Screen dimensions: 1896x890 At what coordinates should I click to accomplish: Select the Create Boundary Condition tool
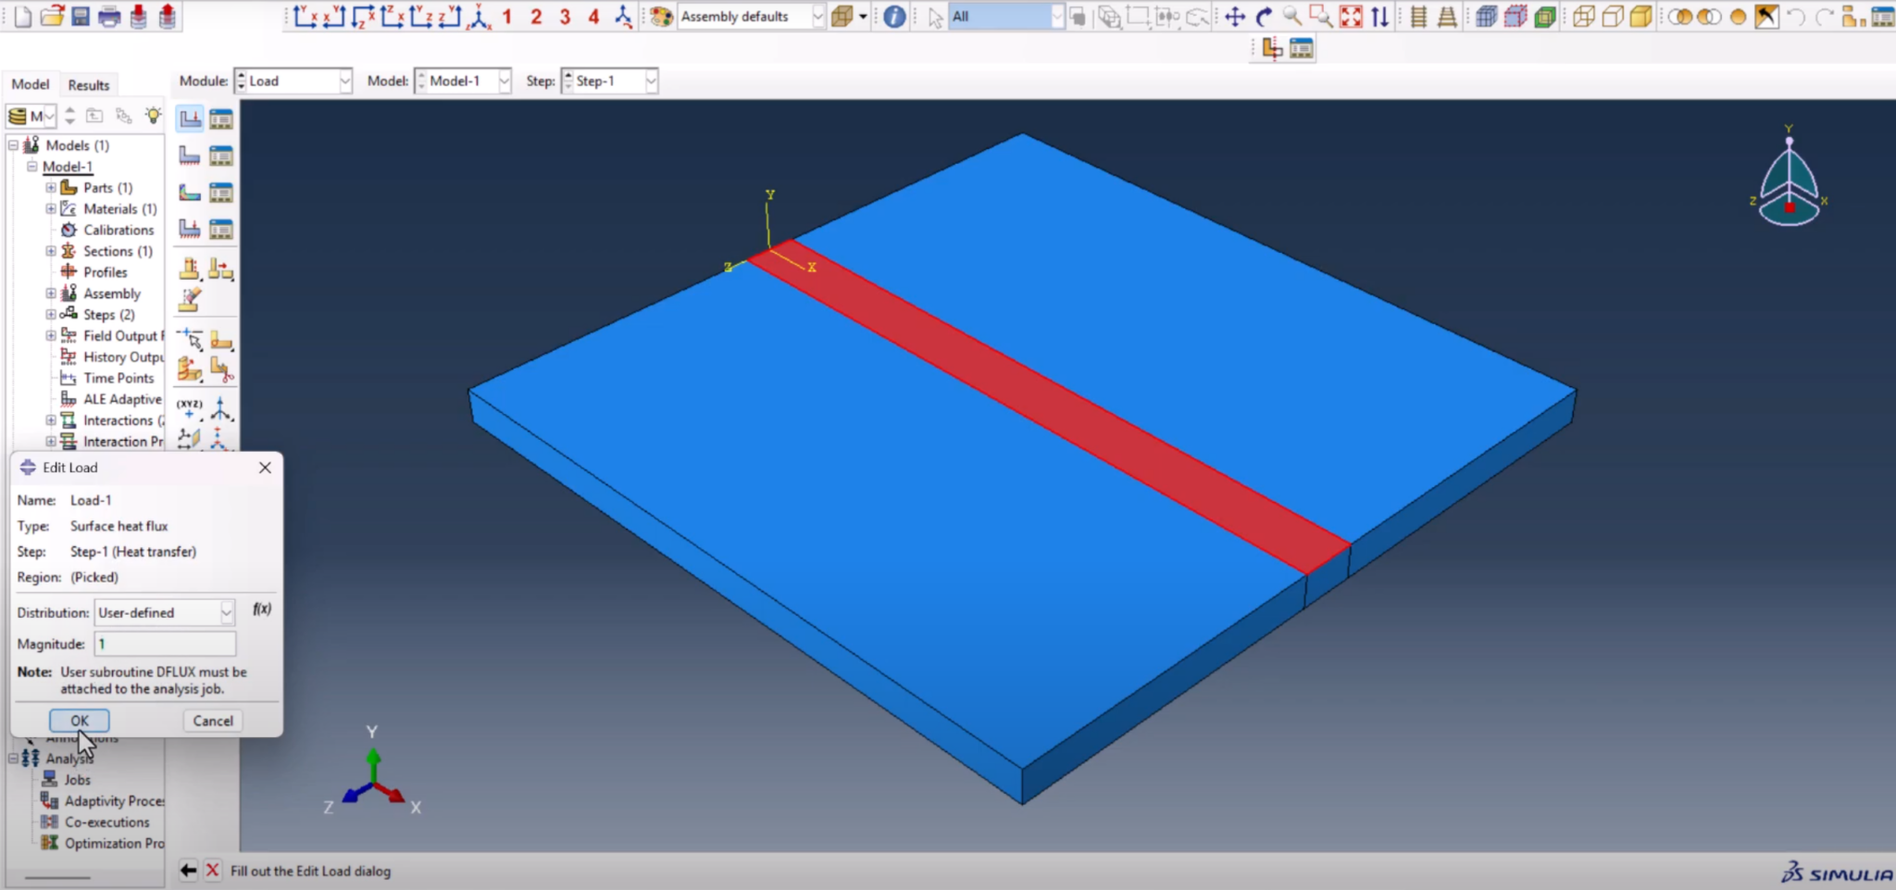190,155
